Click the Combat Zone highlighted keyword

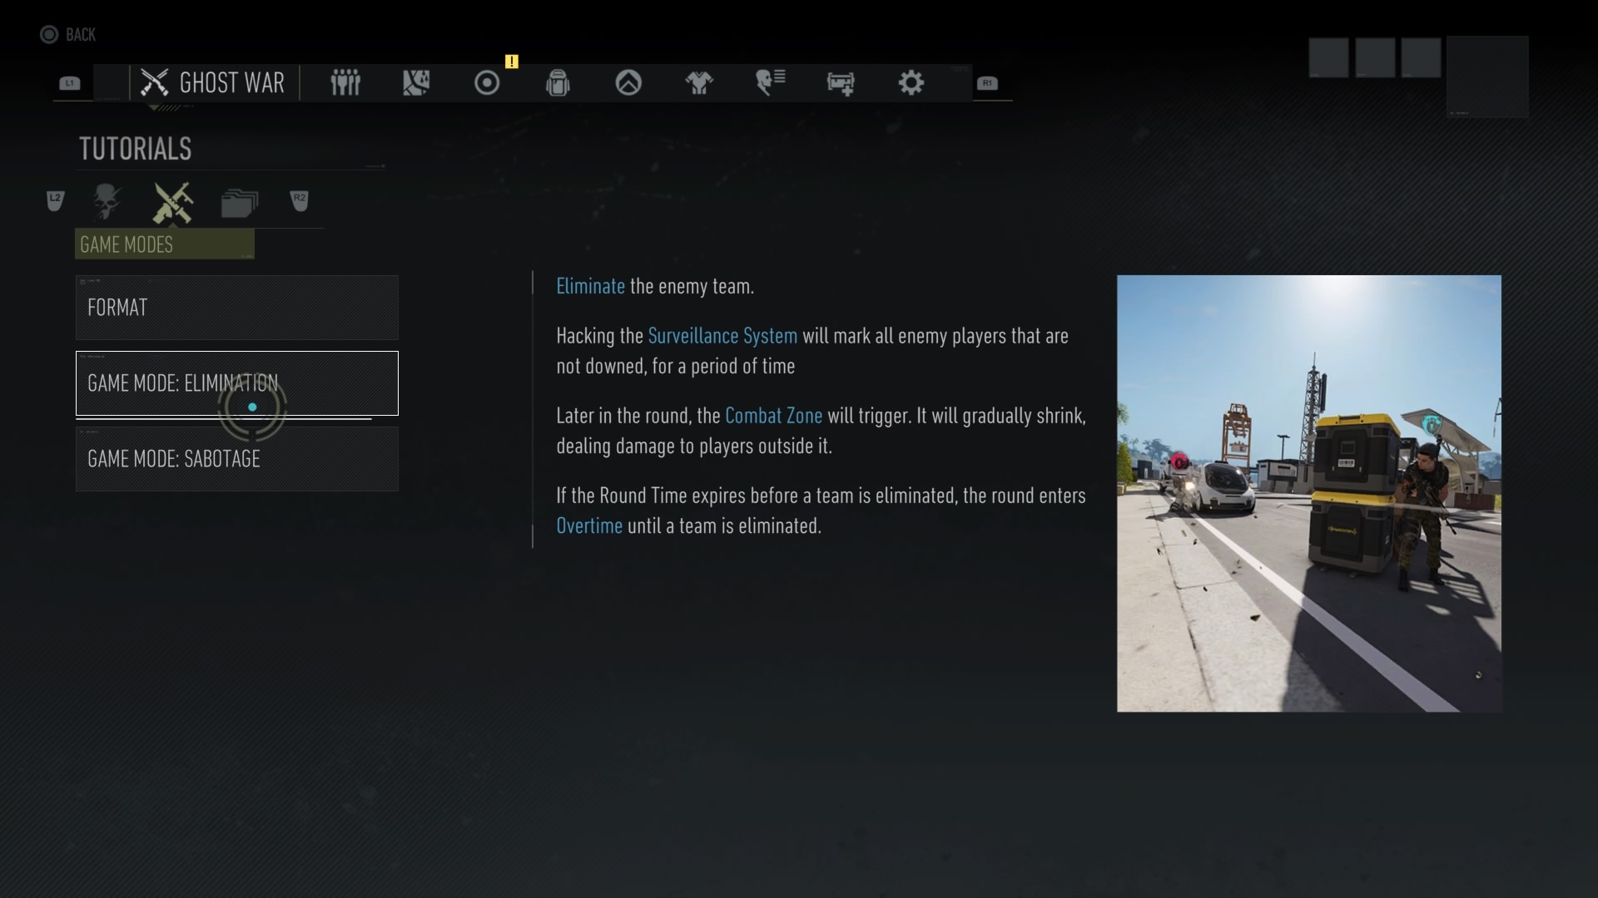(773, 416)
